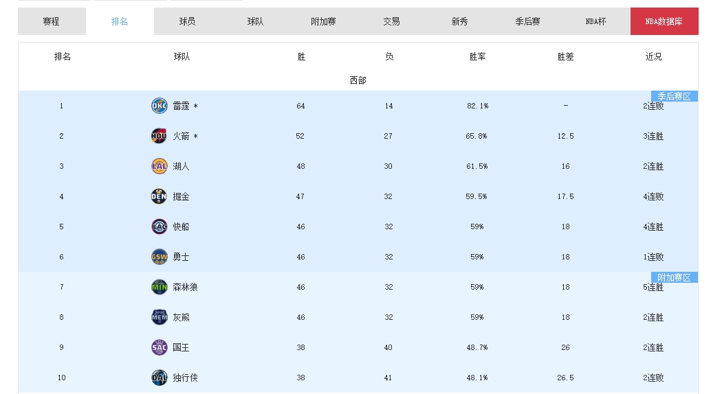Open the 森林狼 team name link
This screenshot has width=711, height=394.
[185, 287]
